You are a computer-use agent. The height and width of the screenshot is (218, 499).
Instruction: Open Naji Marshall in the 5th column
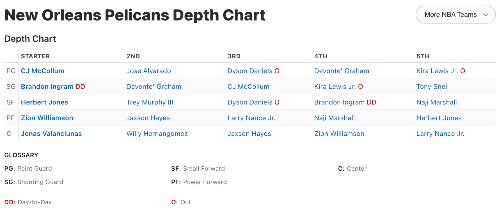tap(436, 102)
